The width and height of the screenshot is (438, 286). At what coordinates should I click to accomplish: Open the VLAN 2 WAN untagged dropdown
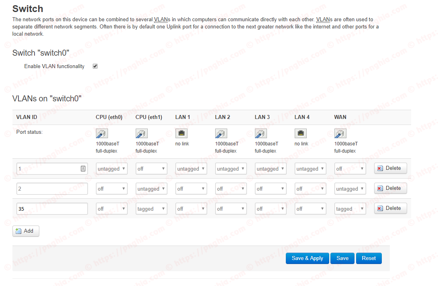click(x=350, y=189)
